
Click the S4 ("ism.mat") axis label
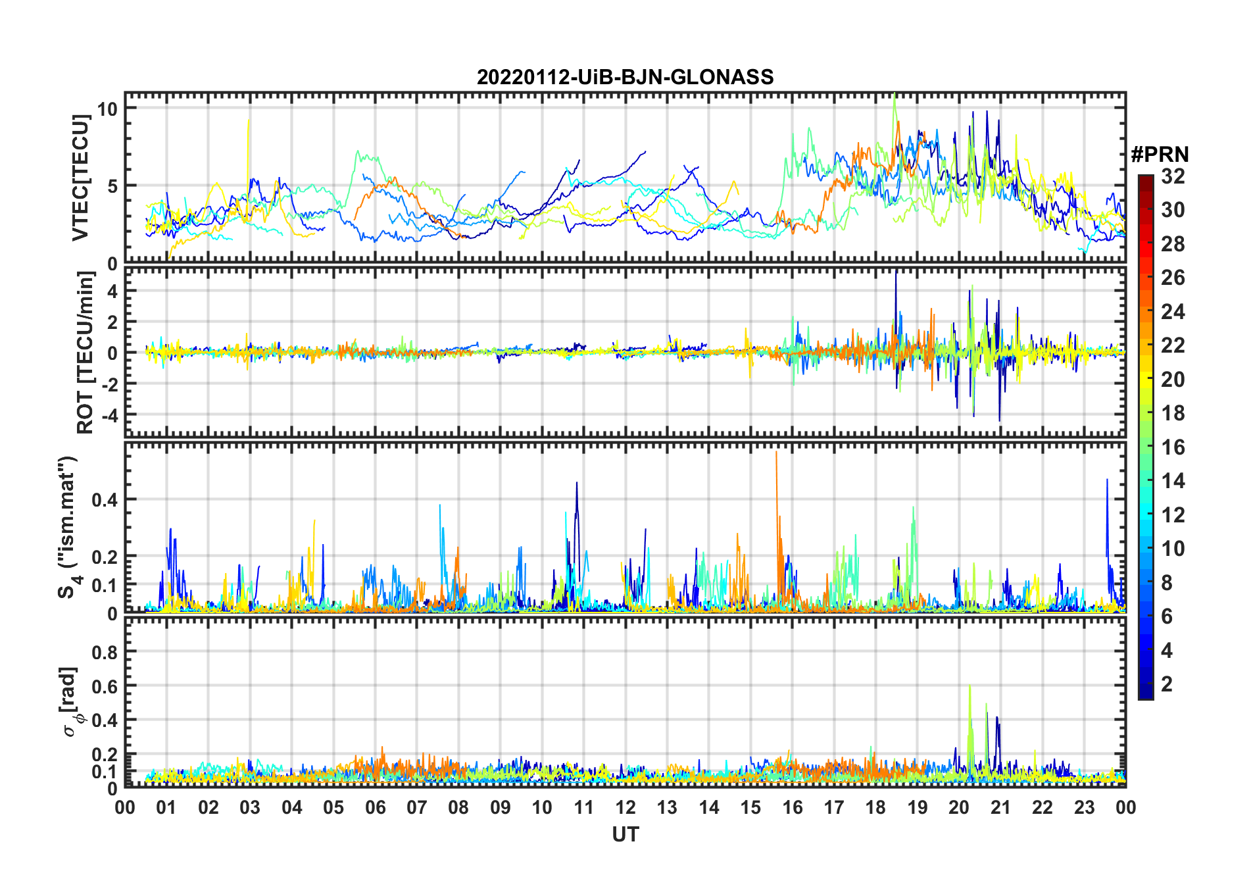click(x=68, y=527)
